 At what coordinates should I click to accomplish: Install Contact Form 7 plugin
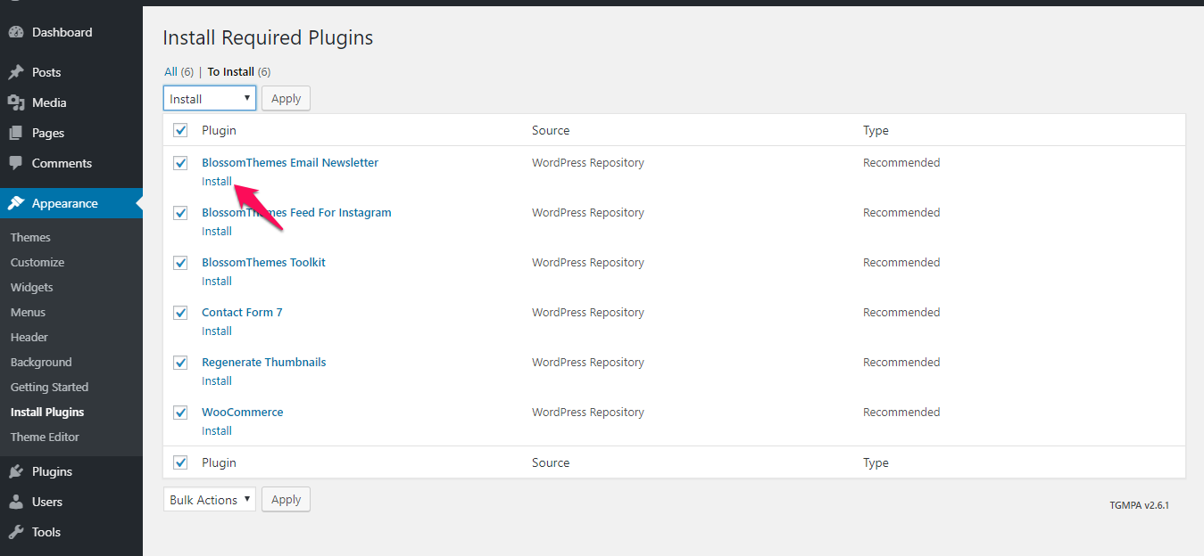[217, 331]
